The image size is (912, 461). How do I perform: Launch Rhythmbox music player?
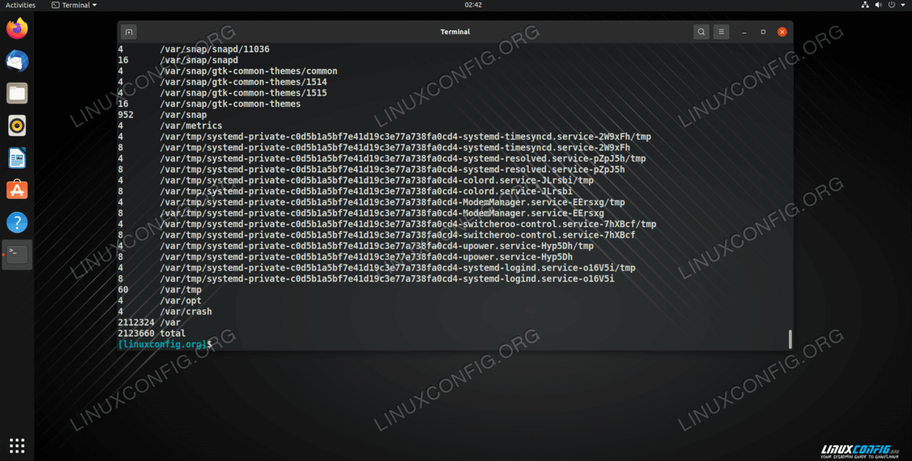[17, 125]
